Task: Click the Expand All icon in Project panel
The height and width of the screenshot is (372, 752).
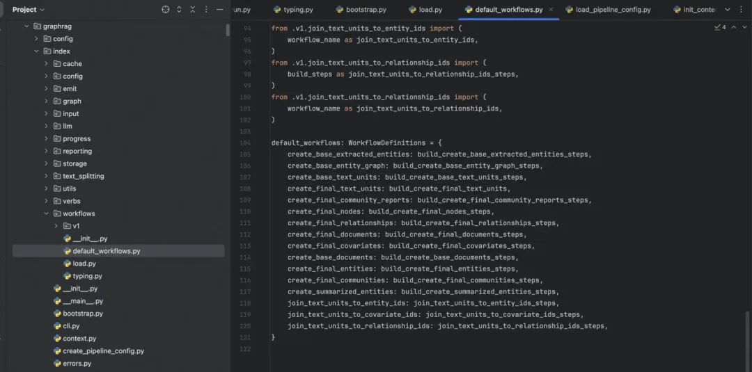Action: (x=179, y=10)
